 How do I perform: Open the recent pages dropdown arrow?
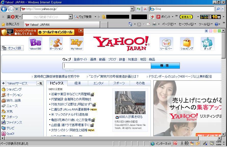[17, 9]
